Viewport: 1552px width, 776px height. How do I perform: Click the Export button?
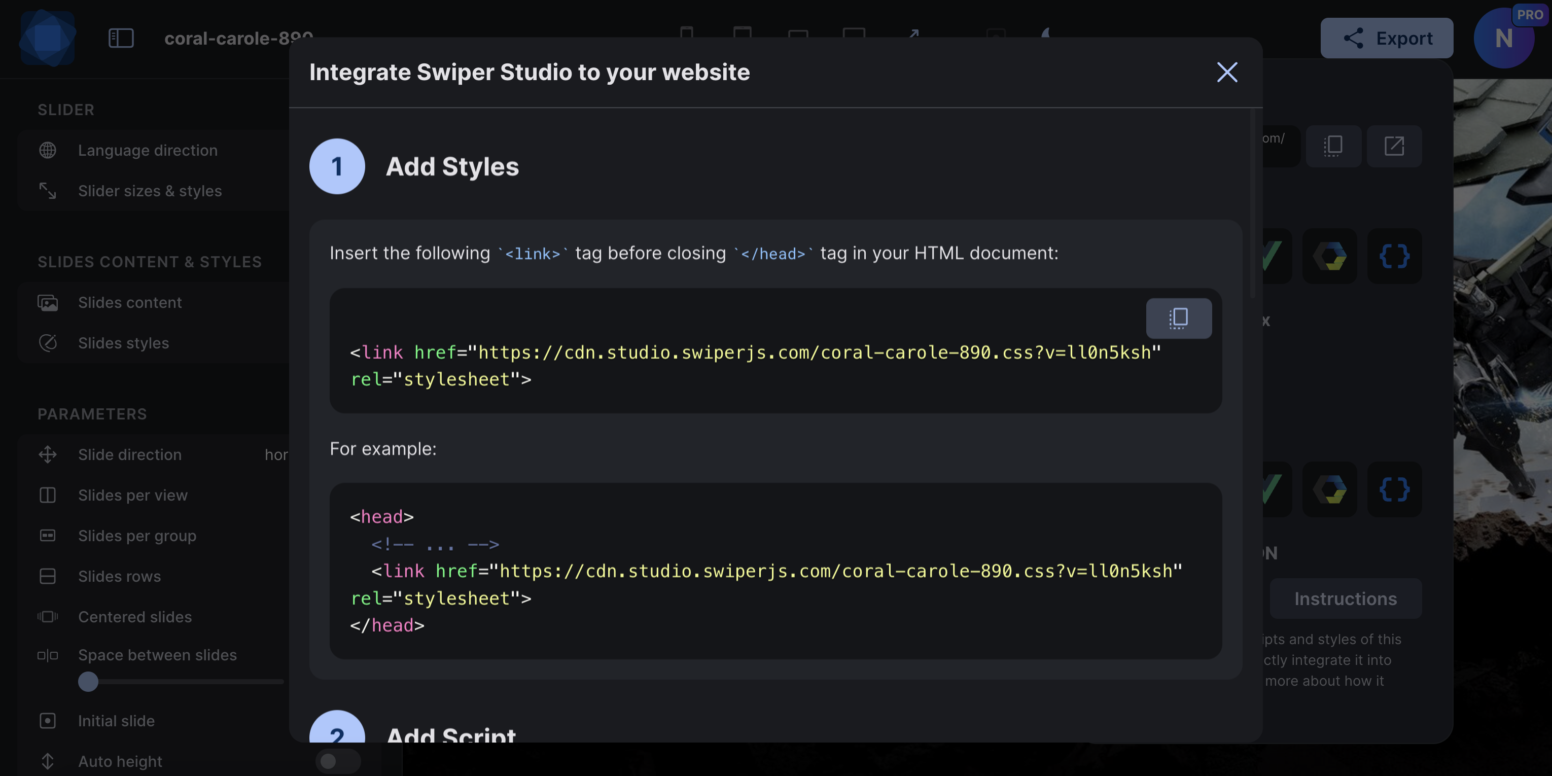tap(1386, 38)
